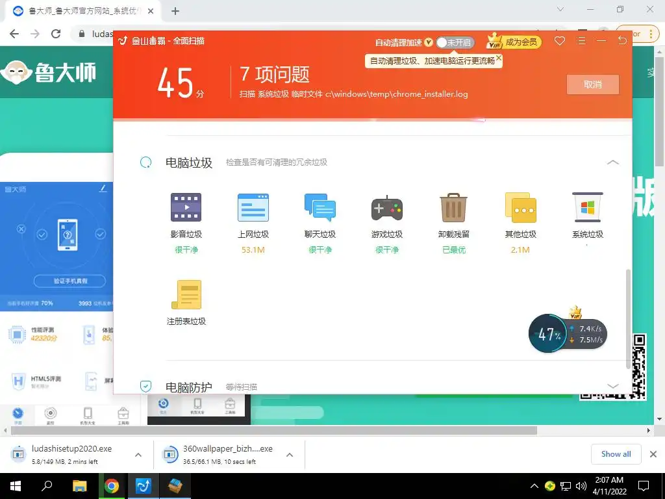Image resolution: width=665 pixels, height=499 pixels.
Task: Show hidden system tray icons
Action: [x=534, y=486]
